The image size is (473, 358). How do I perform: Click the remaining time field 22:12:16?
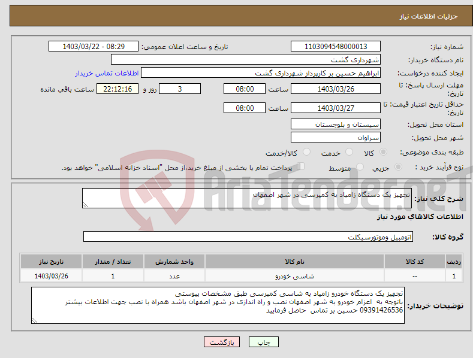tap(118, 89)
